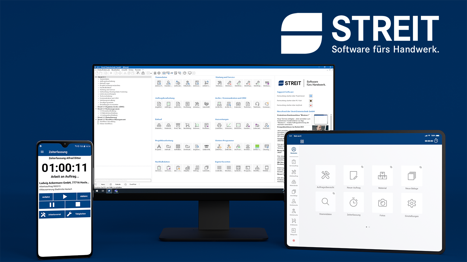
Task: Expand Stammdaten tree node
Action: coord(98,79)
